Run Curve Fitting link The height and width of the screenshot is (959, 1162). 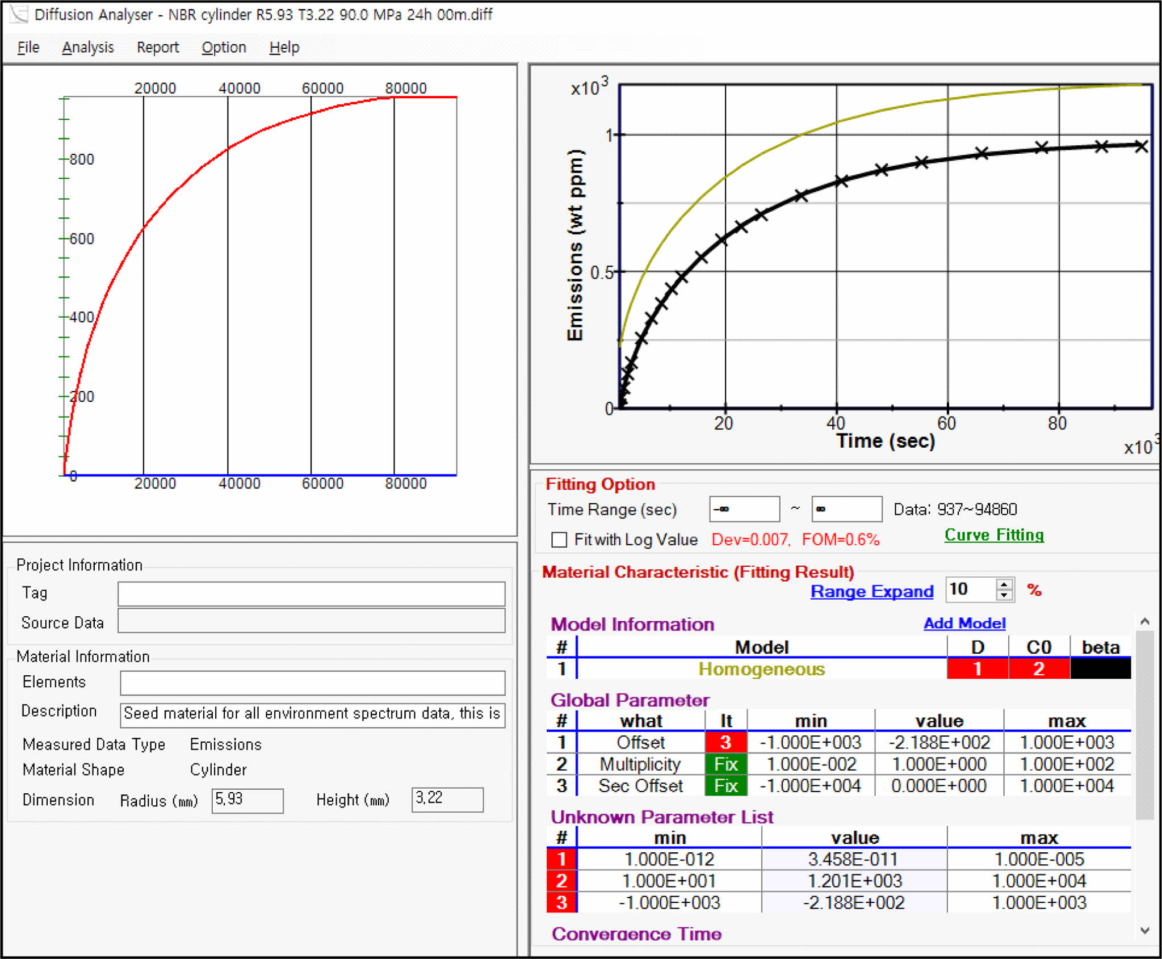994,535
